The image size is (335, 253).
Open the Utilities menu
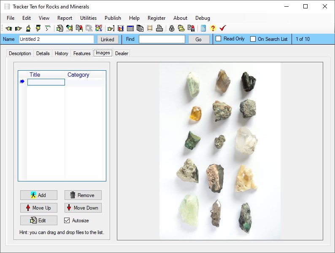89,18
